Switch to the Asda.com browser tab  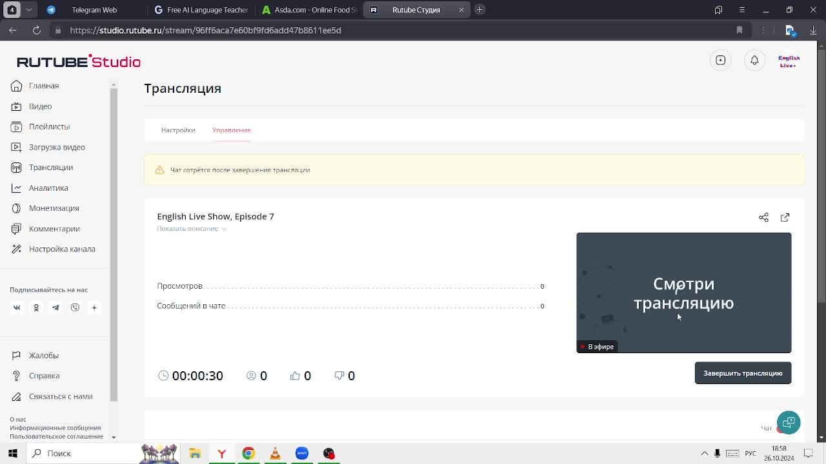point(310,10)
